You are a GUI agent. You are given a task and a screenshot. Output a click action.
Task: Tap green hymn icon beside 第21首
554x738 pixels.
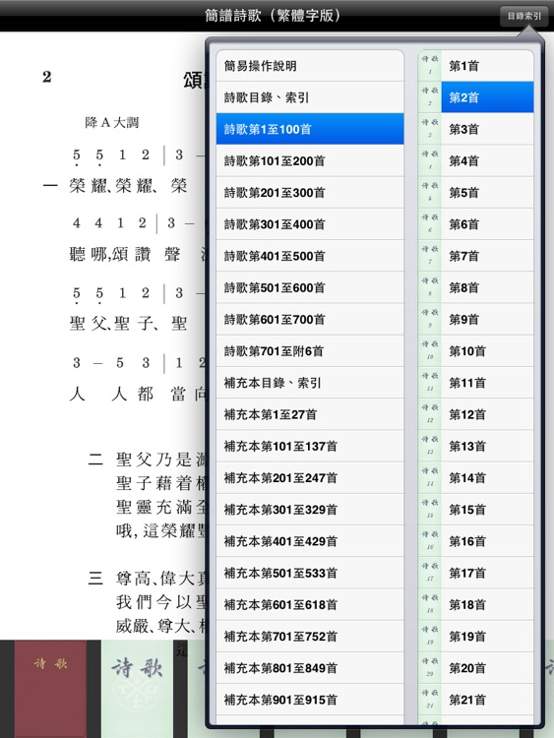[x=430, y=700]
